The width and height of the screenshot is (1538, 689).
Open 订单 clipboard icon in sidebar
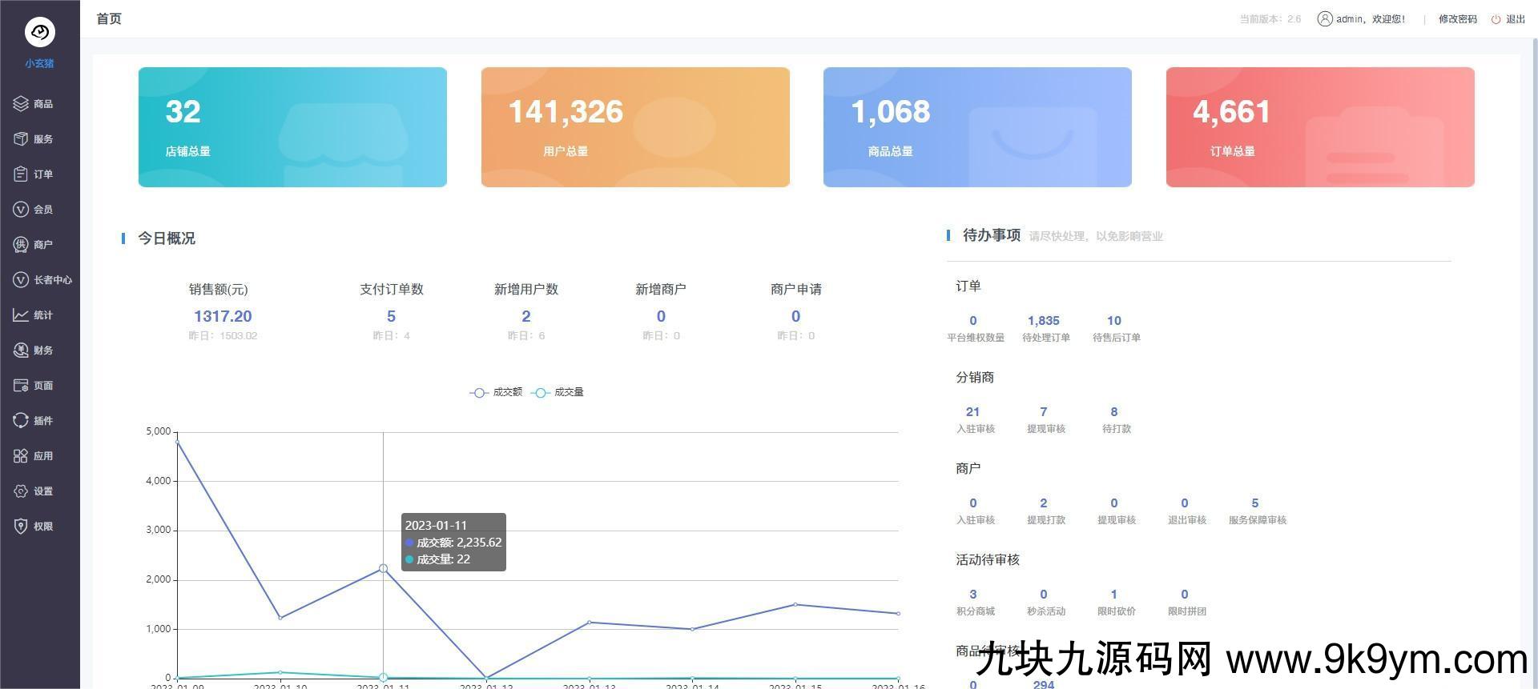point(21,174)
